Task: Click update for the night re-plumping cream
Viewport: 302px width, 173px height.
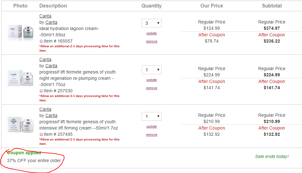Action: tap(151, 80)
